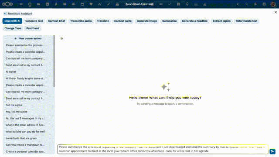Screen dimensions: 279x157
Task: Click the Assistant sparkle icon in header
Action: point(238,4)
